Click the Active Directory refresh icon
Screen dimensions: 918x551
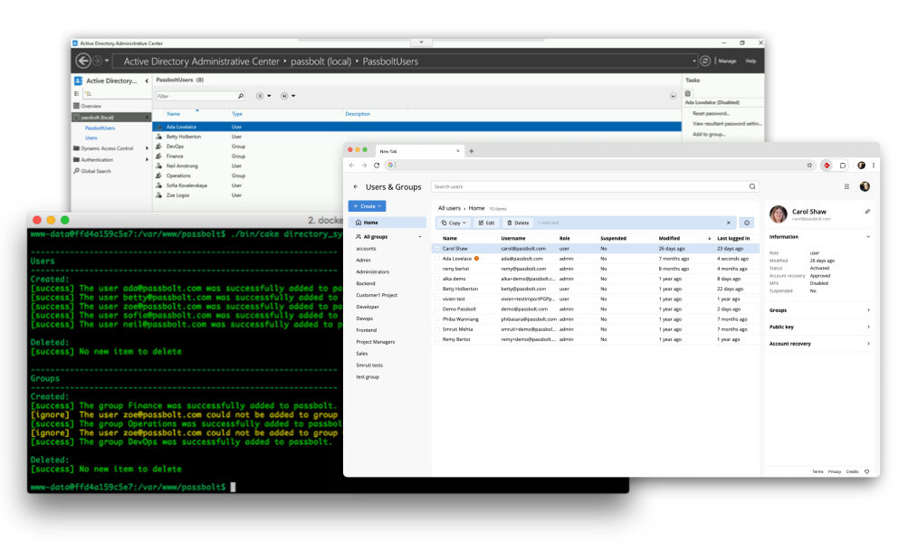click(705, 61)
